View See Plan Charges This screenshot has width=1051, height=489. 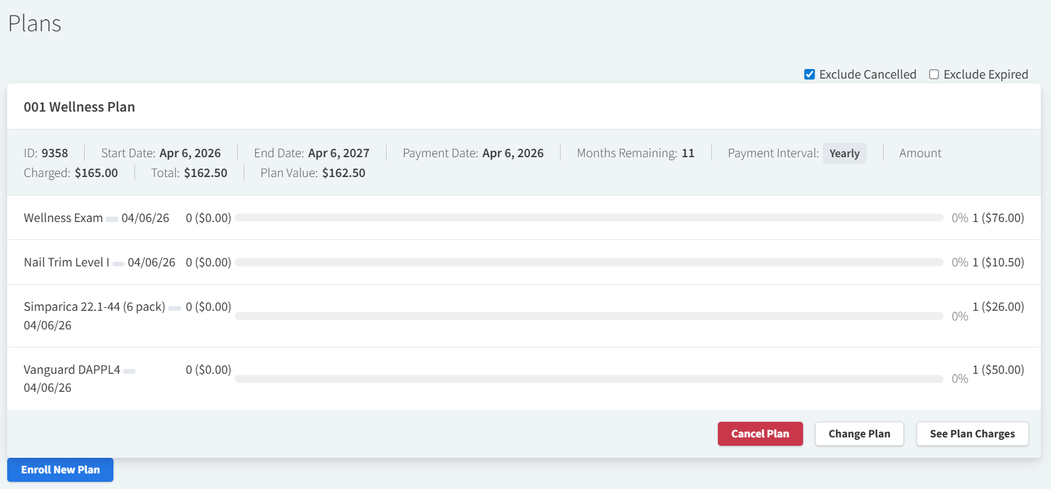coord(972,434)
